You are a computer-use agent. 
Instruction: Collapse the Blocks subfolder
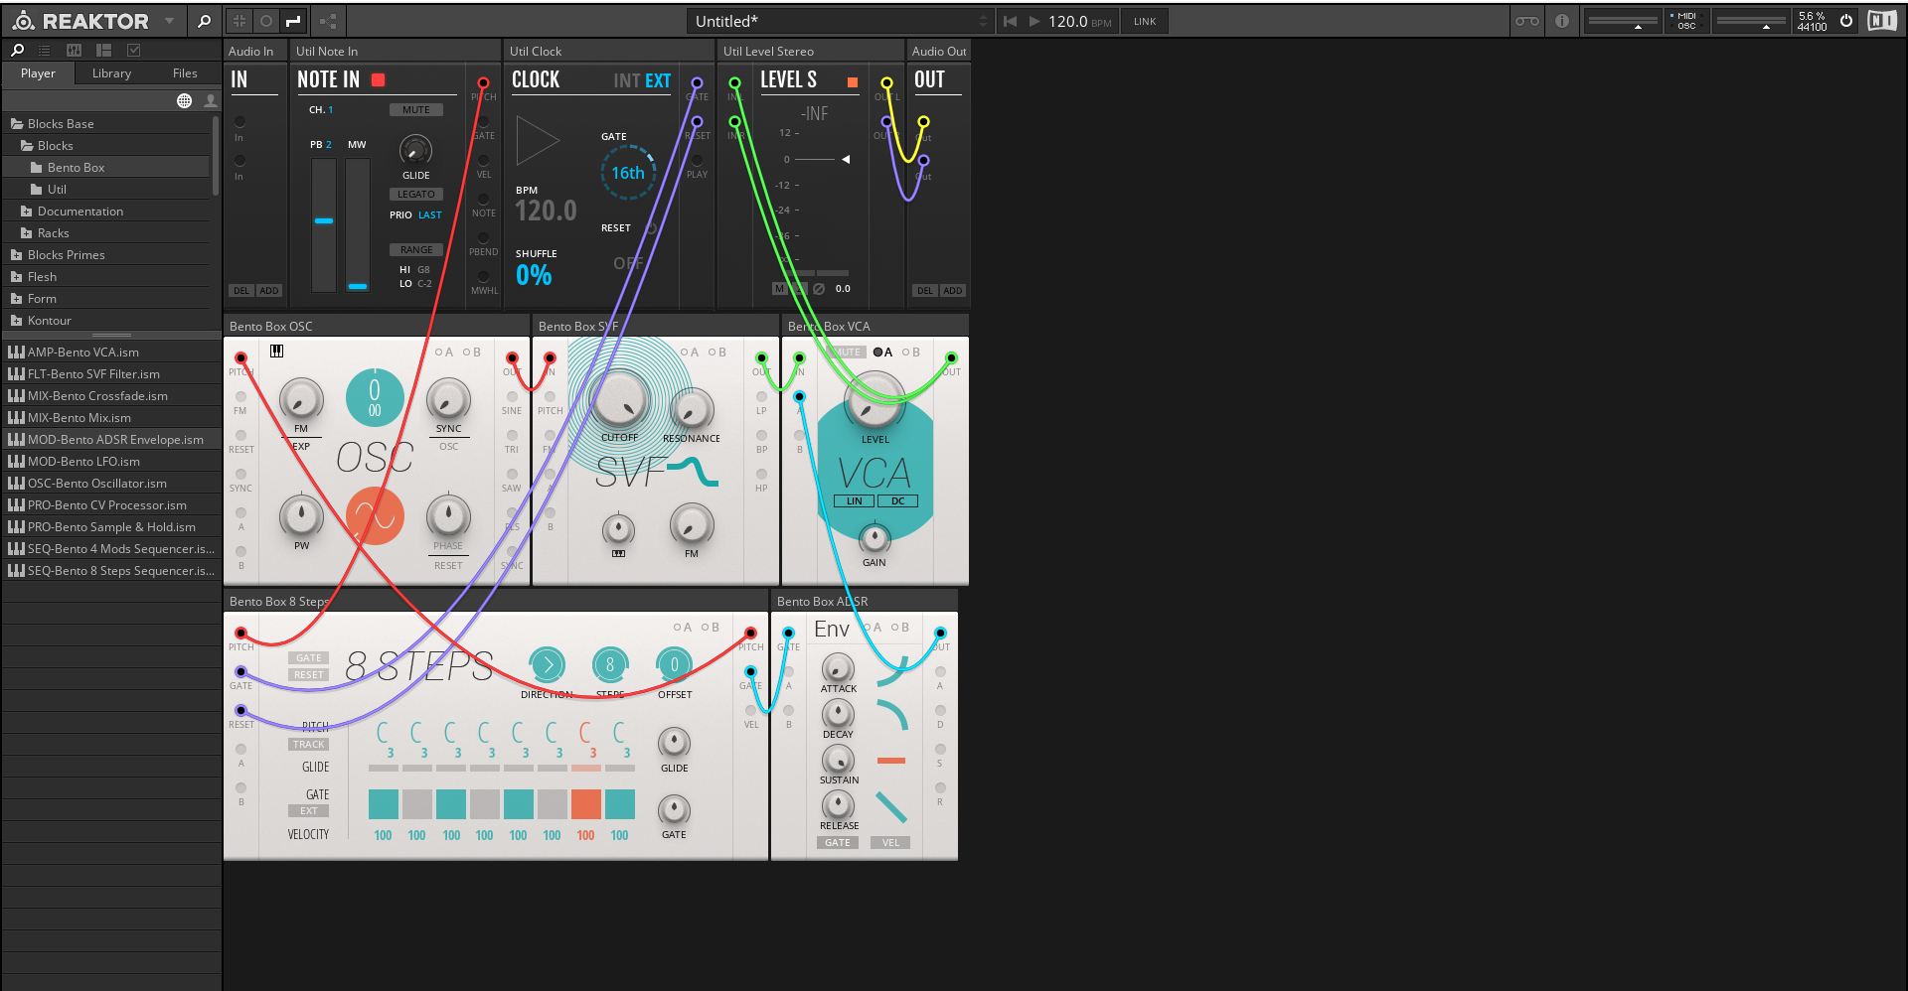click(x=27, y=146)
